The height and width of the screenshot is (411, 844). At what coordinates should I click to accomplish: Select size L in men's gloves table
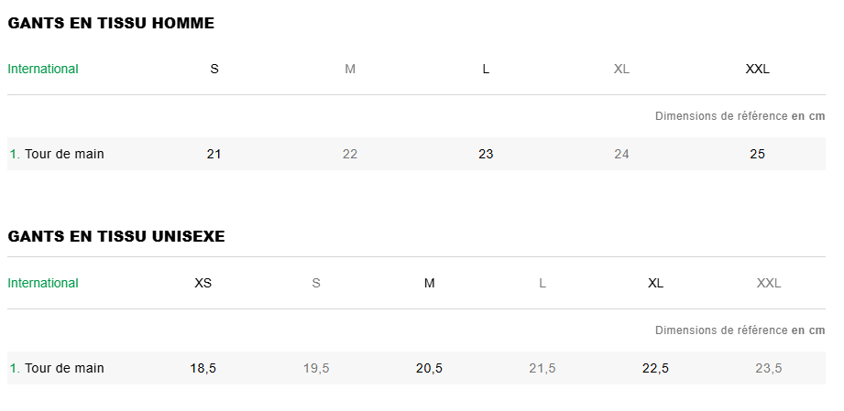pos(486,69)
